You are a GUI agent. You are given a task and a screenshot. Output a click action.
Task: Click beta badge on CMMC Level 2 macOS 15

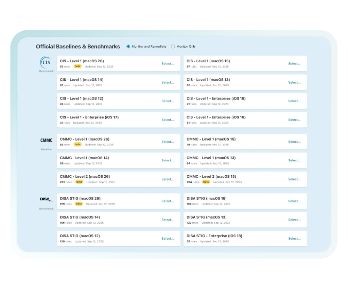pyautogui.click(x=206, y=182)
